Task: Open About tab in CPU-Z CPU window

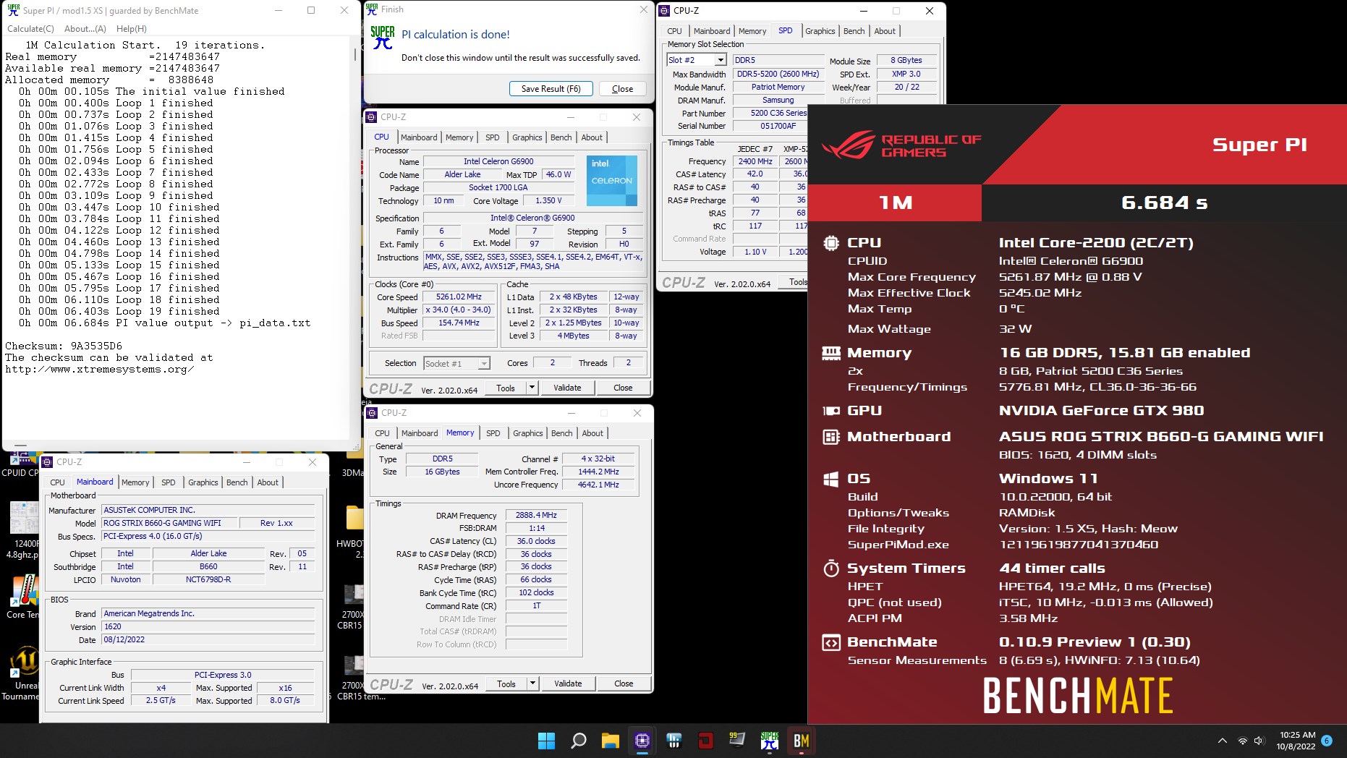Action: coord(592,137)
